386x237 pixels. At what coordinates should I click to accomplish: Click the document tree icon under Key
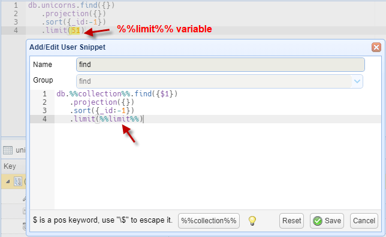coord(18,181)
